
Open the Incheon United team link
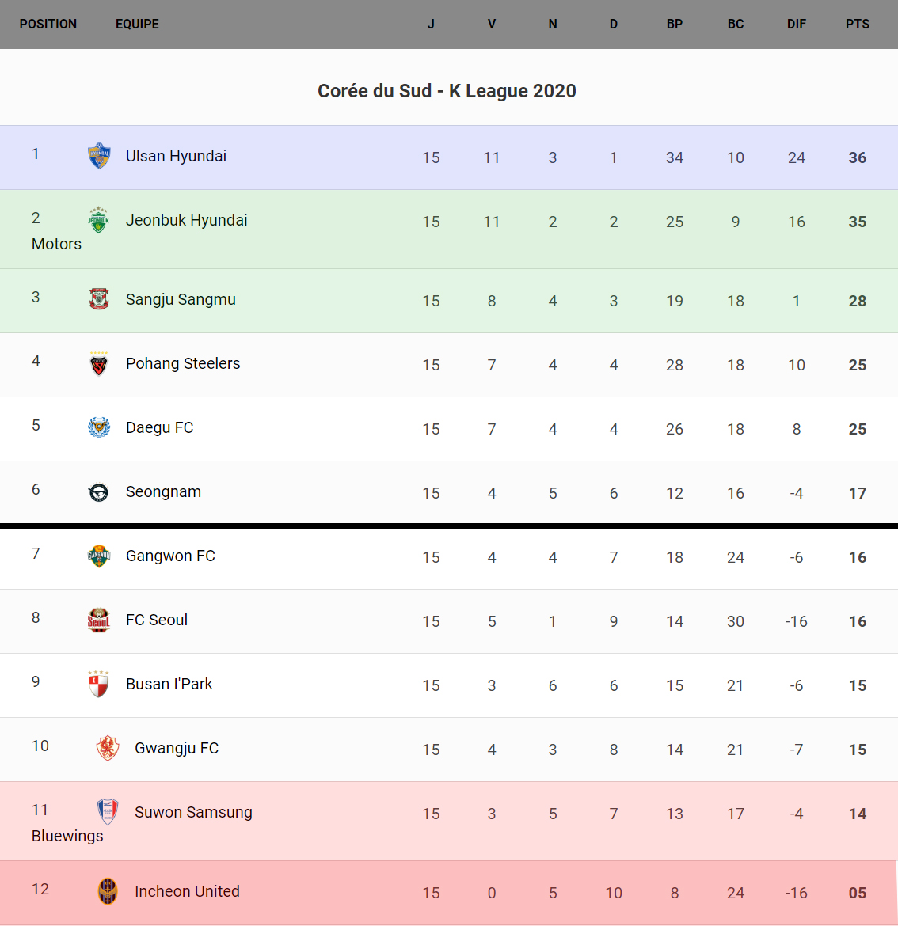tap(187, 892)
